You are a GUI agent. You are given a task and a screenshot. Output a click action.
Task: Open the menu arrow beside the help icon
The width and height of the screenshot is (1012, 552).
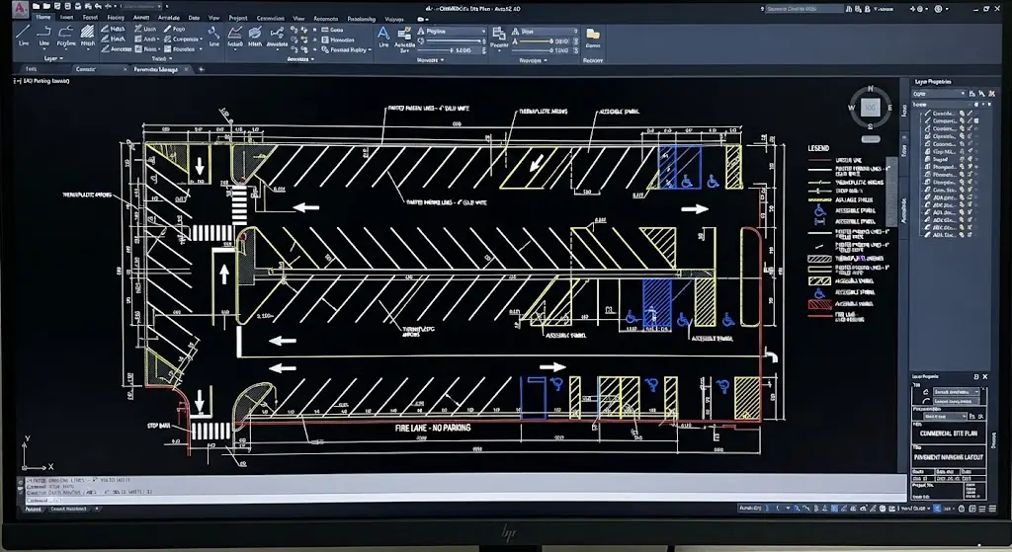948,9
